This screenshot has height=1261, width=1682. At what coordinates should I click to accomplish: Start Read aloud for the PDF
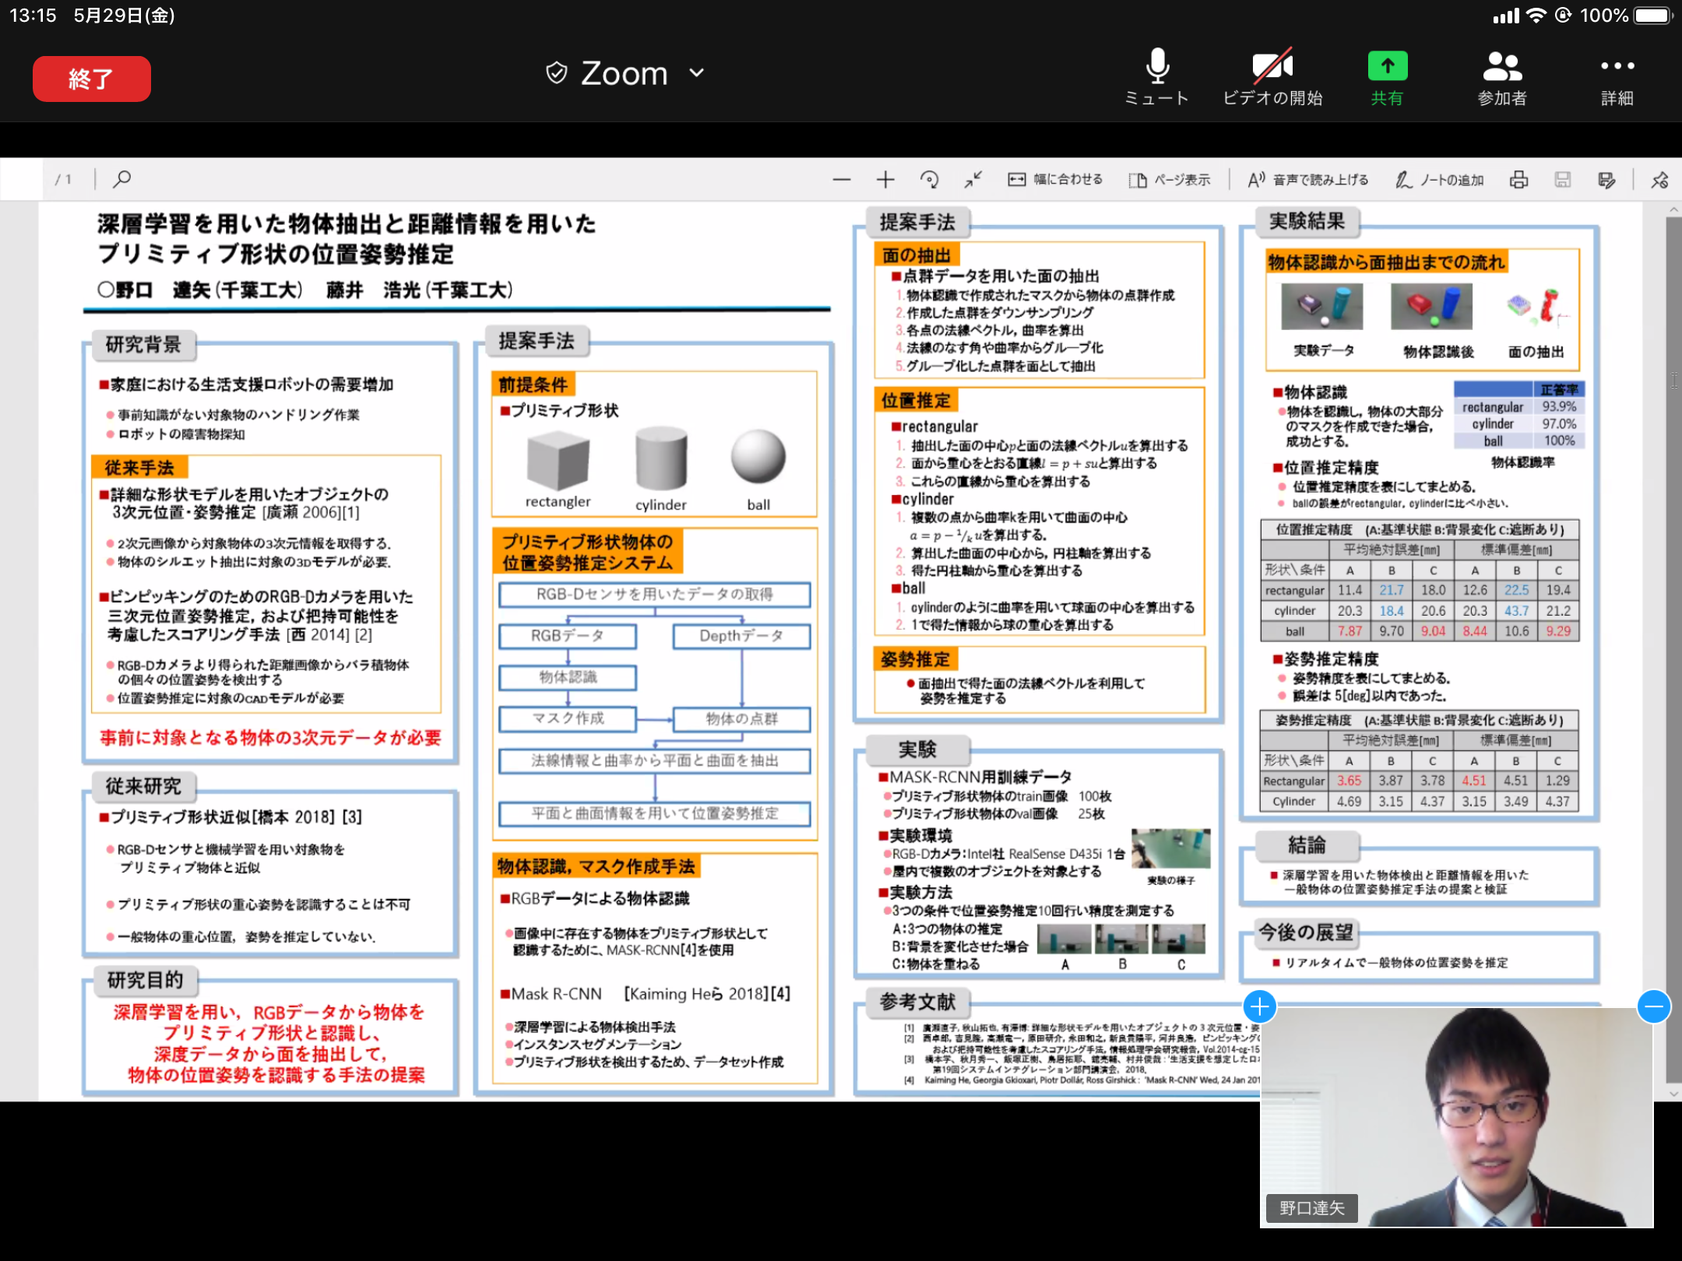pyautogui.click(x=1308, y=180)
